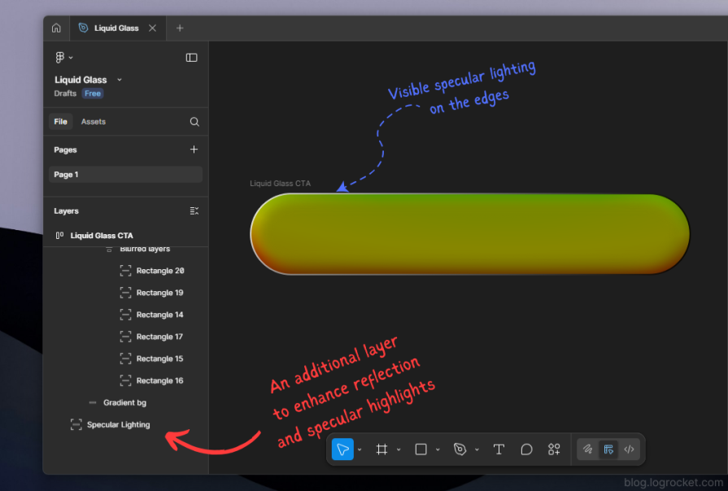
Task: Switch to the Assets tab
Action: click(x=93, y=121)
